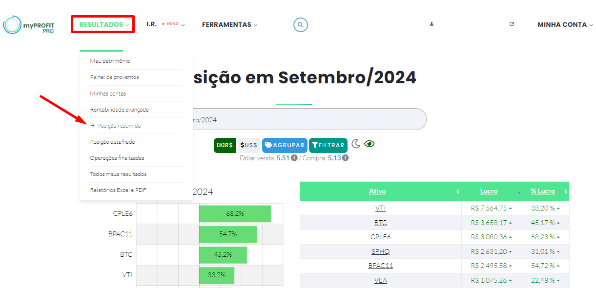The height and width of the screenshot is (288, 596).
Task: Click the Filtrar button
Action: point(328,145)
